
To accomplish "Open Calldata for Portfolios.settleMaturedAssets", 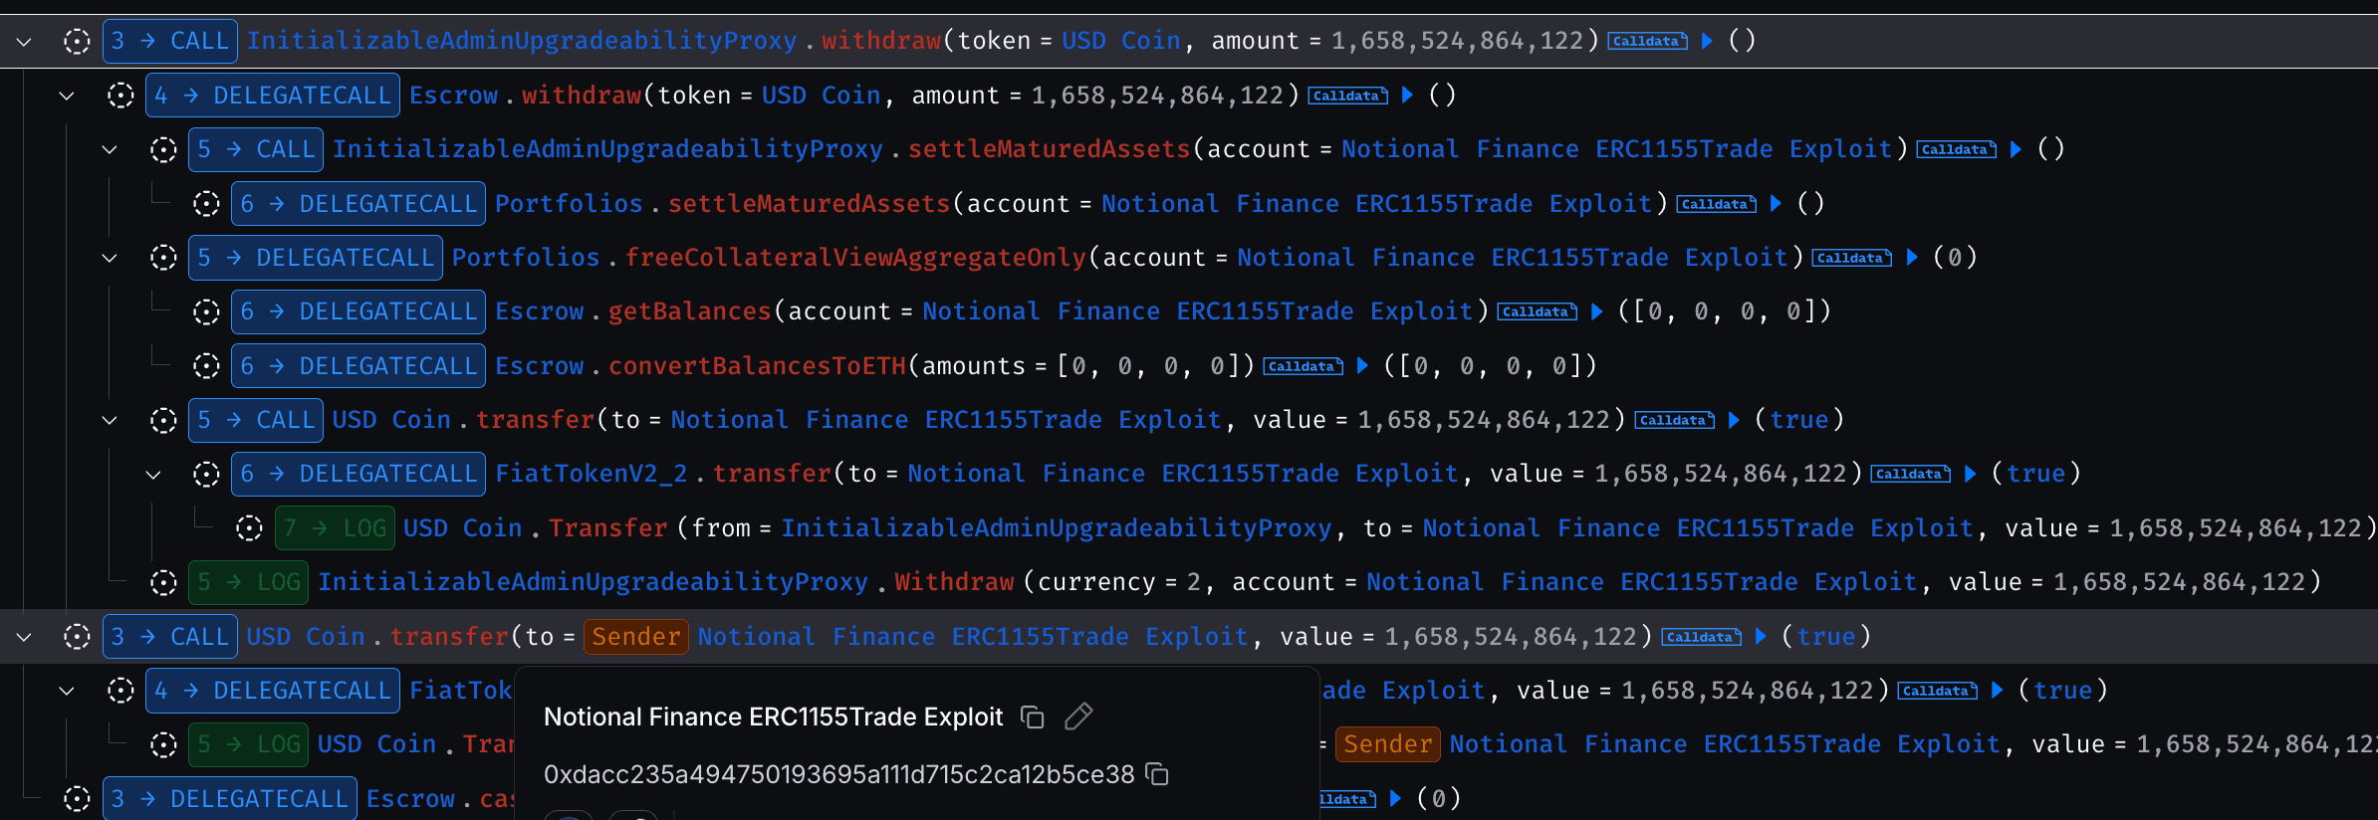I will pos(1717,204).
